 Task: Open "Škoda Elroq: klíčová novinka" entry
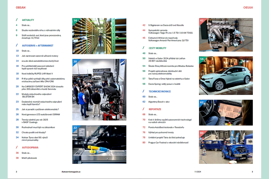(x=171, y=66)
